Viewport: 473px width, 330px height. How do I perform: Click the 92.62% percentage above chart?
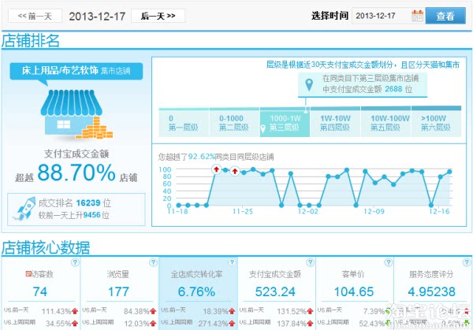[201, 157]
